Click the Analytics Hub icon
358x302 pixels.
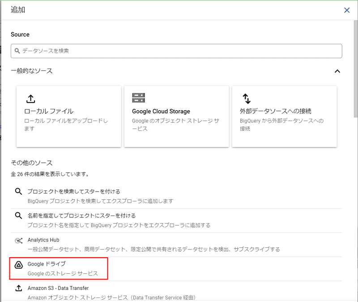[18, 241]
